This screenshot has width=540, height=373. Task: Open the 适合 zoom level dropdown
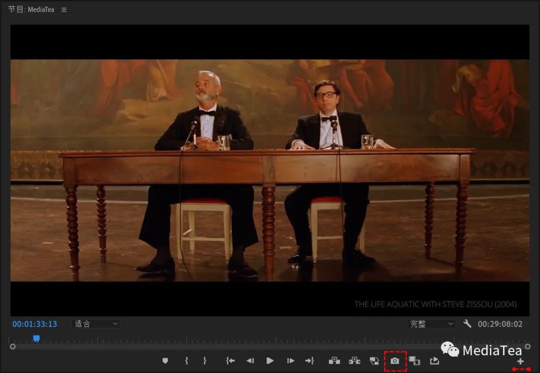[x=95, y=324]
